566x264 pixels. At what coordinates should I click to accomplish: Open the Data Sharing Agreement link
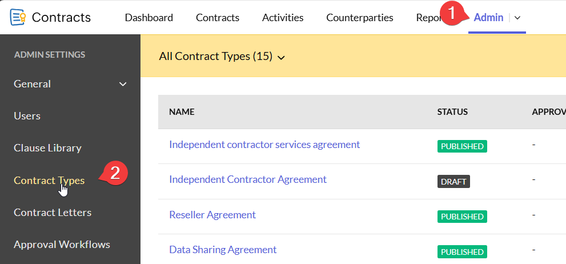pos(223,250)
